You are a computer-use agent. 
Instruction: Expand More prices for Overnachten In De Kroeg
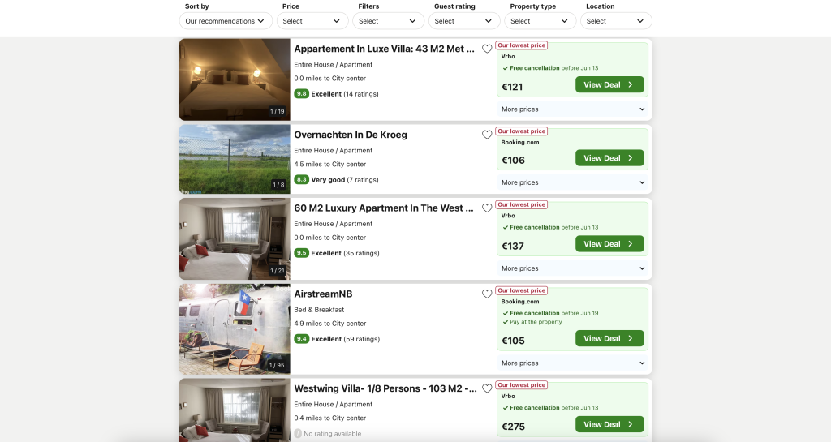572,182
